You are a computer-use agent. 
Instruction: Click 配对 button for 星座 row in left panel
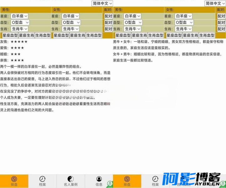tap(108, 16)
